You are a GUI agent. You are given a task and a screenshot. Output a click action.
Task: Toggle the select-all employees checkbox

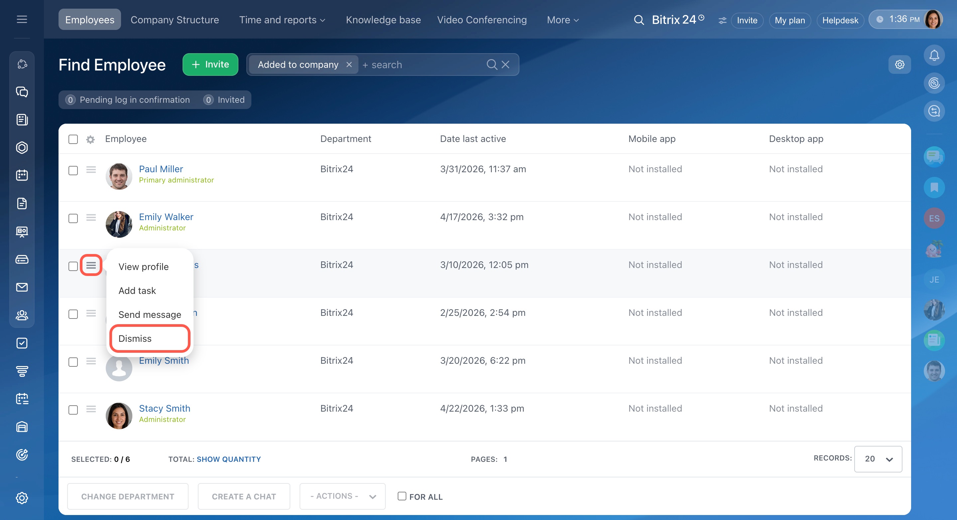point(73,139)
